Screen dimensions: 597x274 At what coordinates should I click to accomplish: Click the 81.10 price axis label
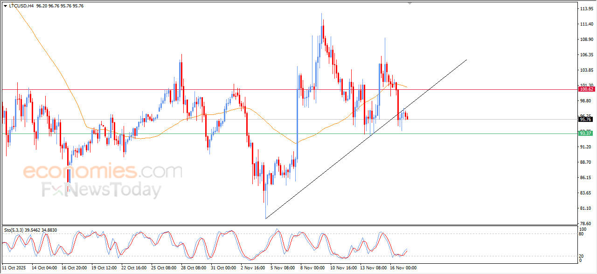click(586, 208)
